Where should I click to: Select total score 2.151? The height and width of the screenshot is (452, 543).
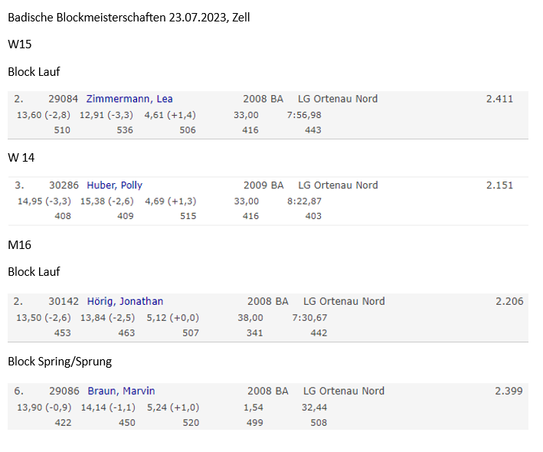point(499,185)
